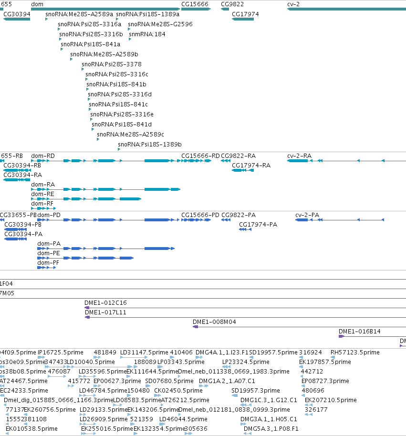Image resolution: width=406 pixels, height=436 pixels.
Task: Click the SD19957.5prime EST label
Action: click(x=274, y=353)
